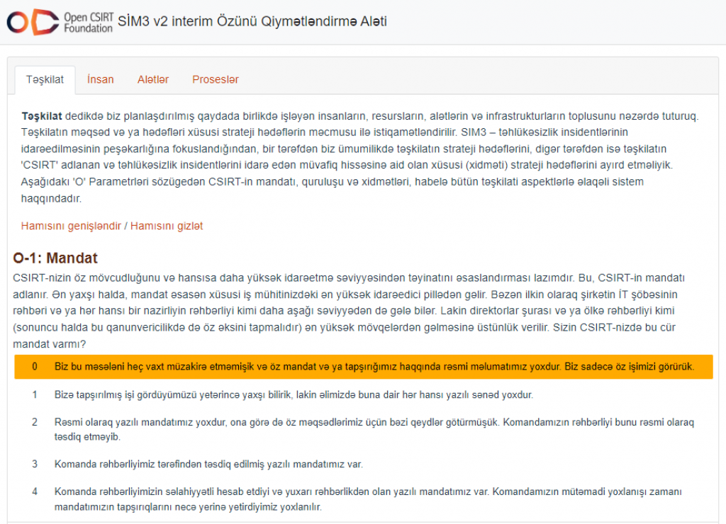The height and width of the screenshot is (524, 726).
Task: Click the slash separator between the expand/hide links
Action: pyautogui.click(x=127, y=226)
